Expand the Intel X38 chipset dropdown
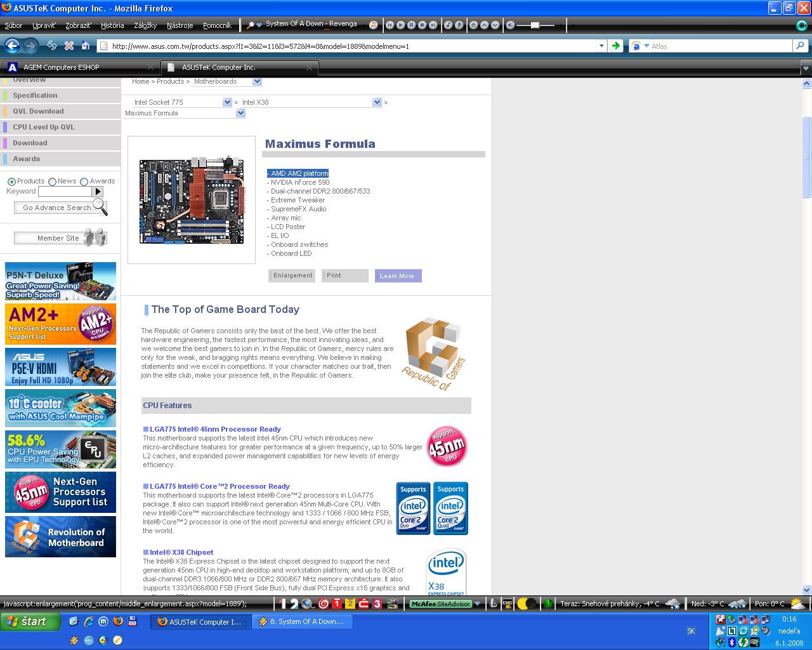Image resolution: width=812 pixels, height=650 pixels. [x=377, y=102]
